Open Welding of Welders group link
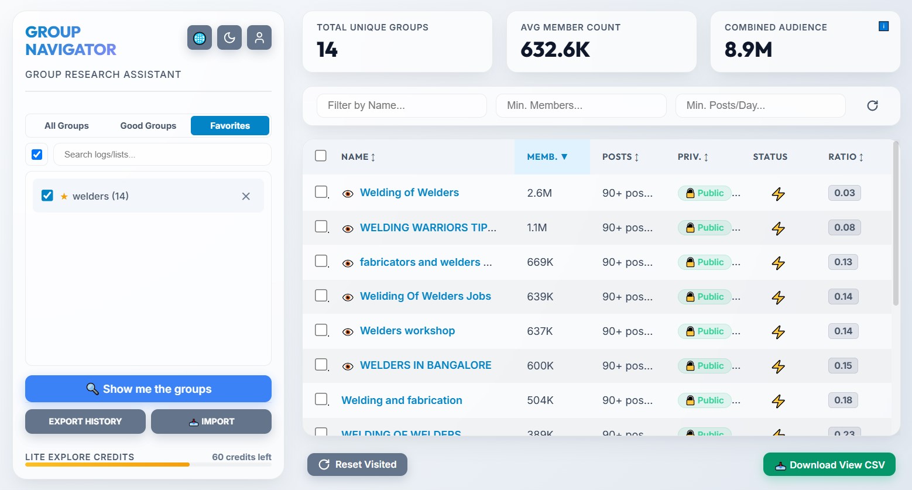912x490 pixels. pyautogui.click(x=409, y=193)
